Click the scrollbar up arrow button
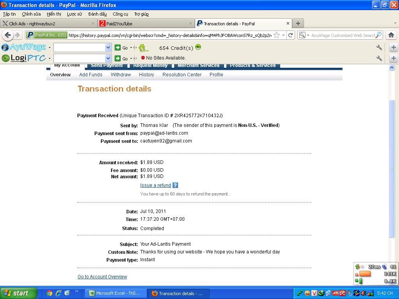Viewport: 399px width, 299px height. click(x=392, y=68)
